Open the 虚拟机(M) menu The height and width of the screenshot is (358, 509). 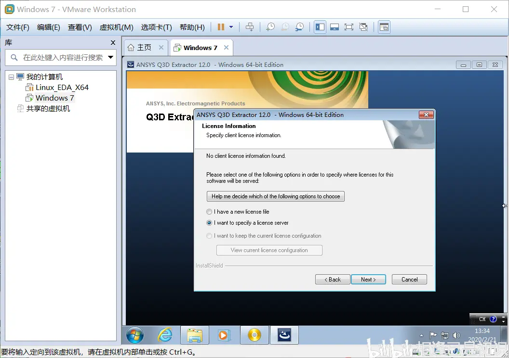click(x=116, y=27)
